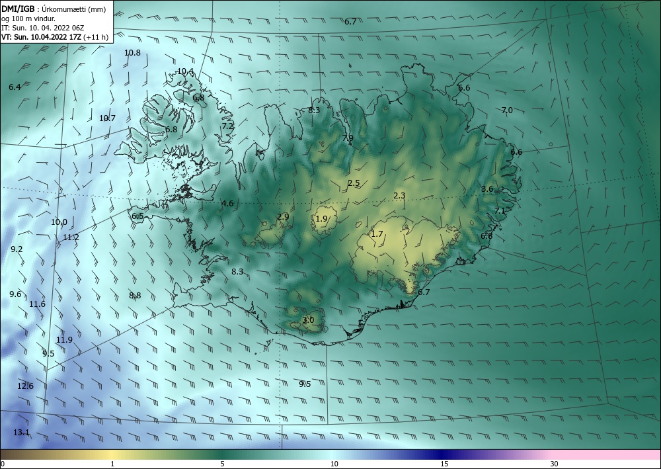Click the 13.1 value label
The height and width of the screenshot is (469, 661).
(21, 433)
